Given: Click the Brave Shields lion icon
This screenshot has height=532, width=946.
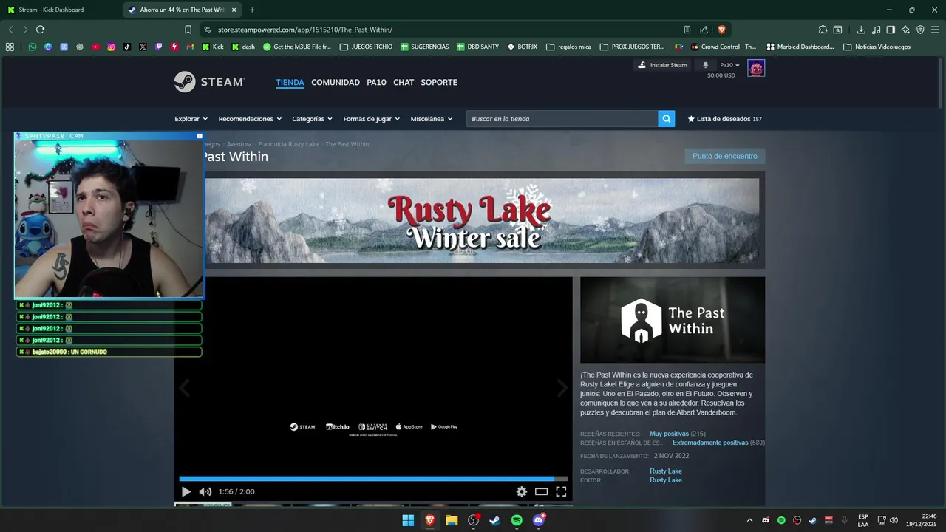Looking at the screenshot, I should (x=722, y=30).
